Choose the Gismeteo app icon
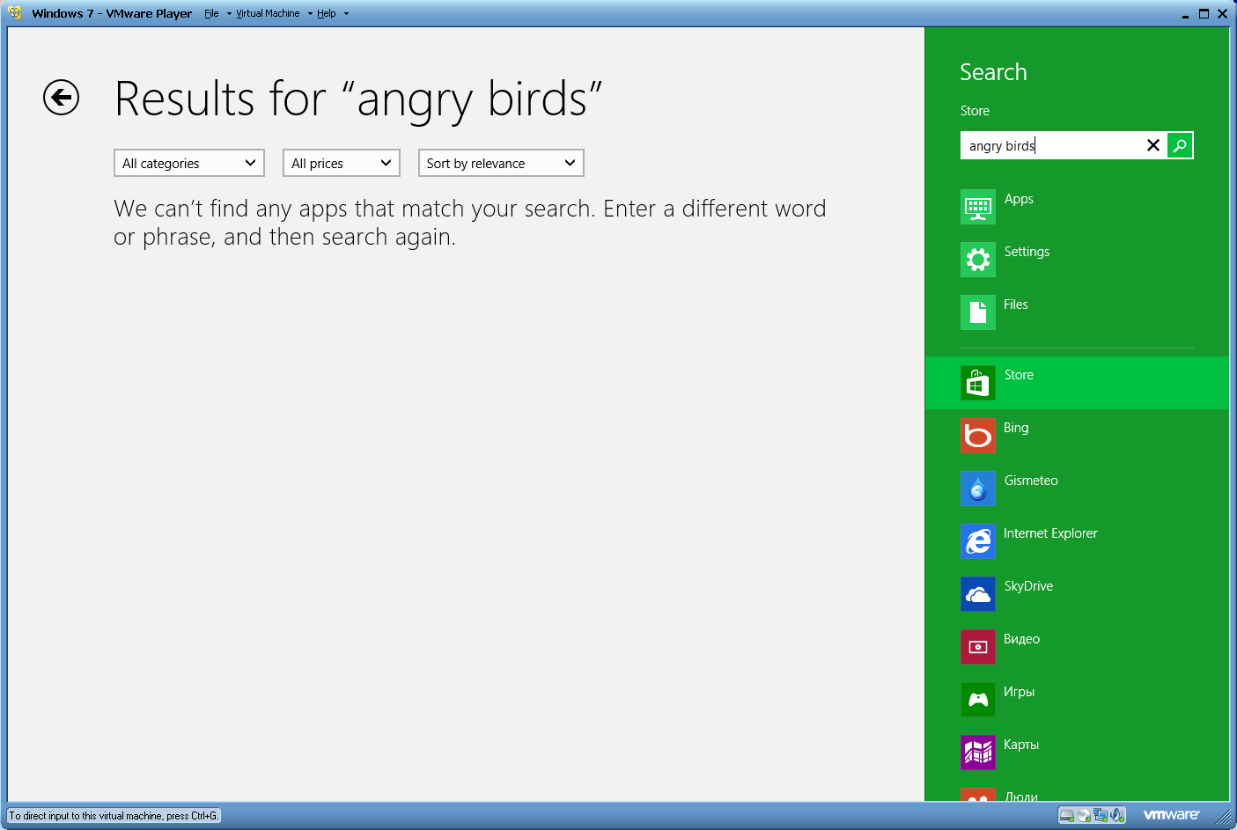 pos(977,488)
